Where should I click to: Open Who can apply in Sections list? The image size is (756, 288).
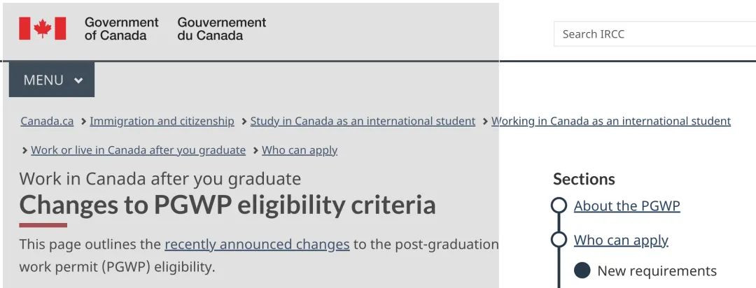pyautogui.click(x=621, y=240)
